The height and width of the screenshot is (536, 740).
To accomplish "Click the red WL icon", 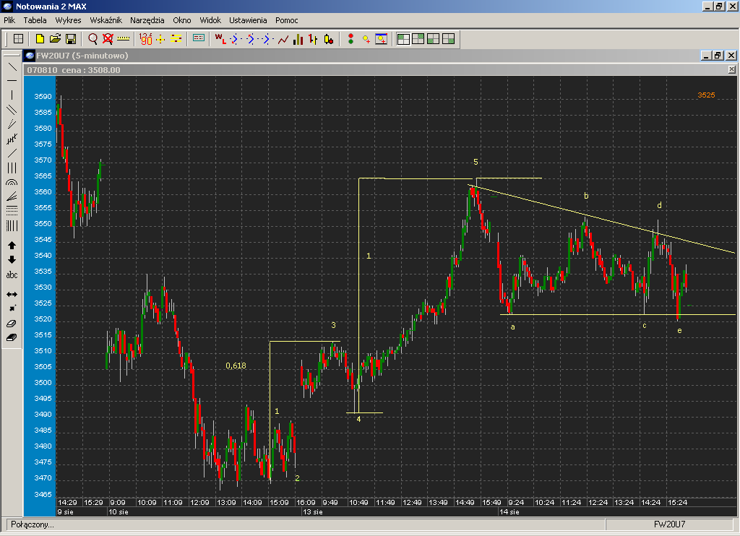I will pyautogui.click(x=220, y=39).
